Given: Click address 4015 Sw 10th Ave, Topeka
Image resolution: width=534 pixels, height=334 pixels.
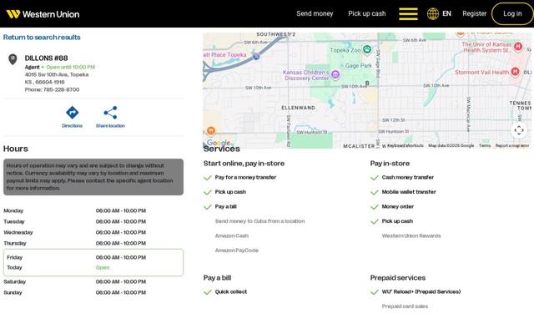Looking at the screenshot, I should pos(57,74).
